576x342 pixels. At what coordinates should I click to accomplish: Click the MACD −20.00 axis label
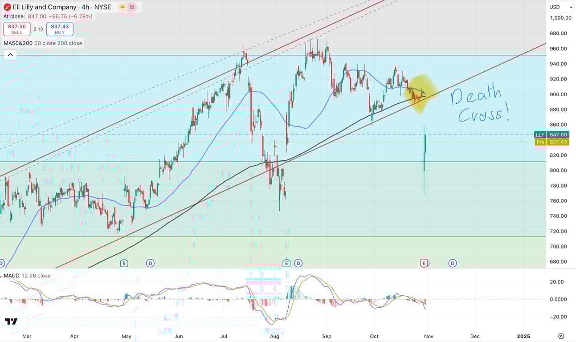pyautogui.click(x=558, y=317)
